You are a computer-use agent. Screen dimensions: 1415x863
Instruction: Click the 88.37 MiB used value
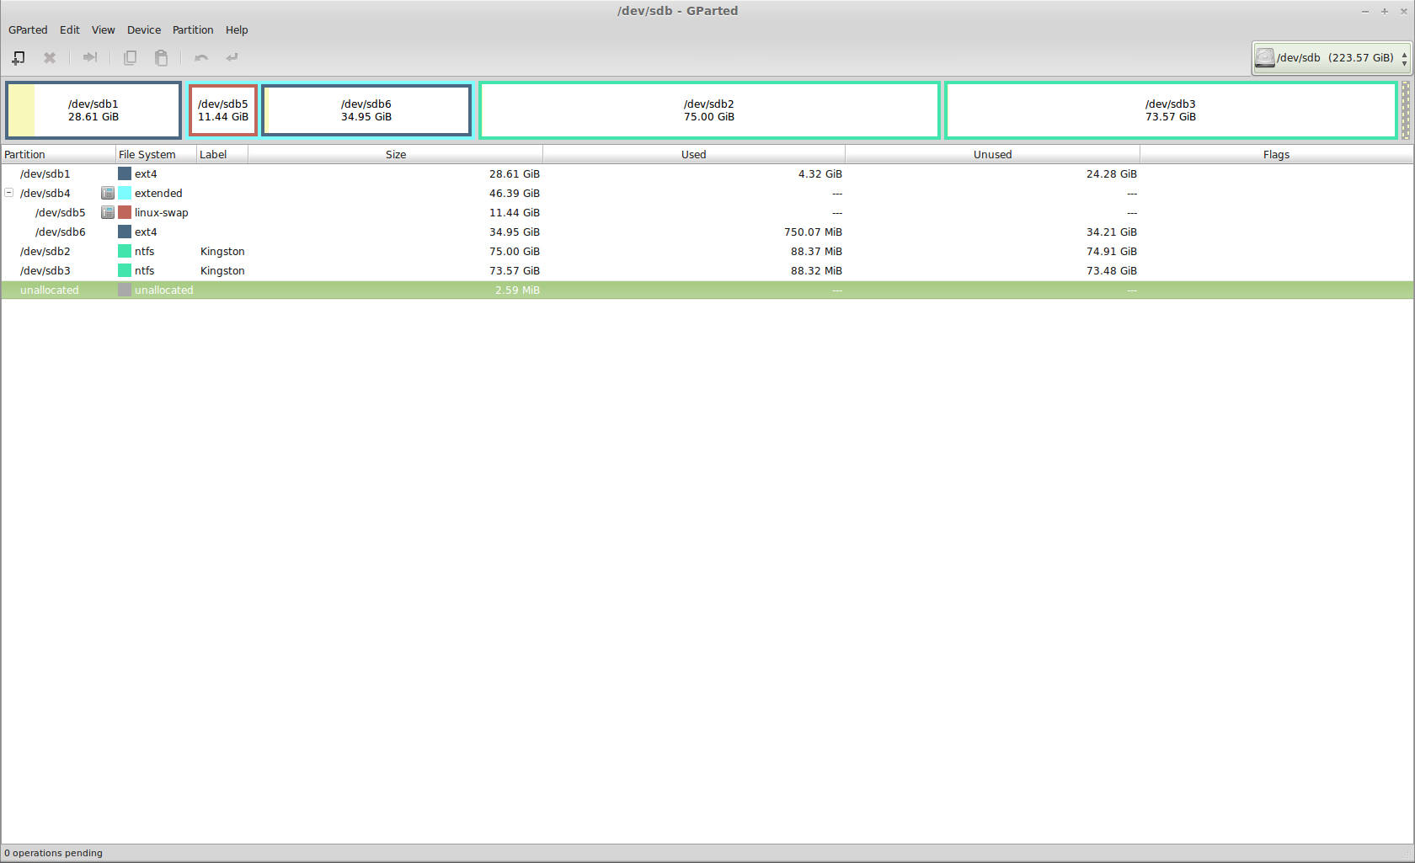pos(816,251)
